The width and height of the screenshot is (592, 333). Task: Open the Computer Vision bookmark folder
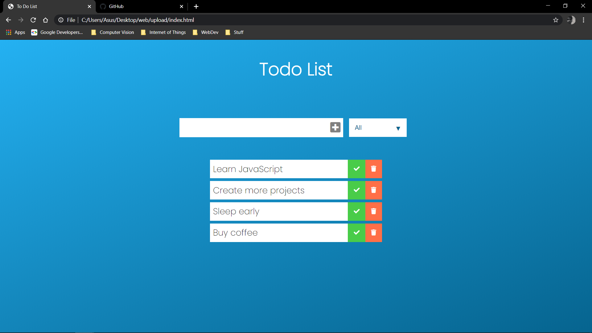coord(113,32)
